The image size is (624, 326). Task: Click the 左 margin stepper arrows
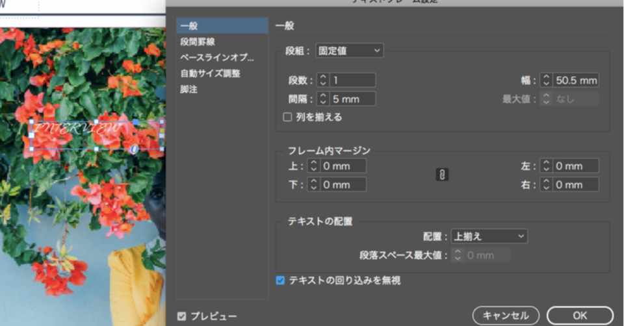[546, 166]
